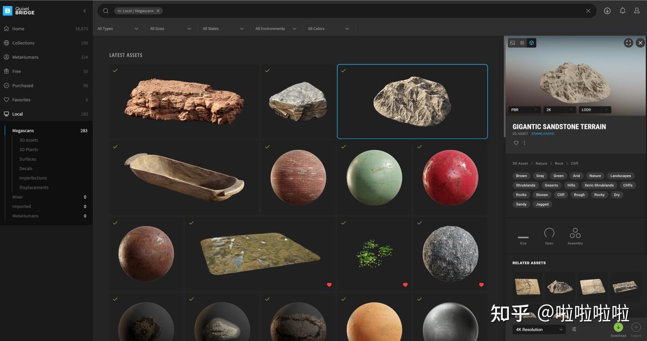The width and height of the screenshot is (647, 341).
Task: Clear the search bar with X icon
Action: tap(588, 11)
